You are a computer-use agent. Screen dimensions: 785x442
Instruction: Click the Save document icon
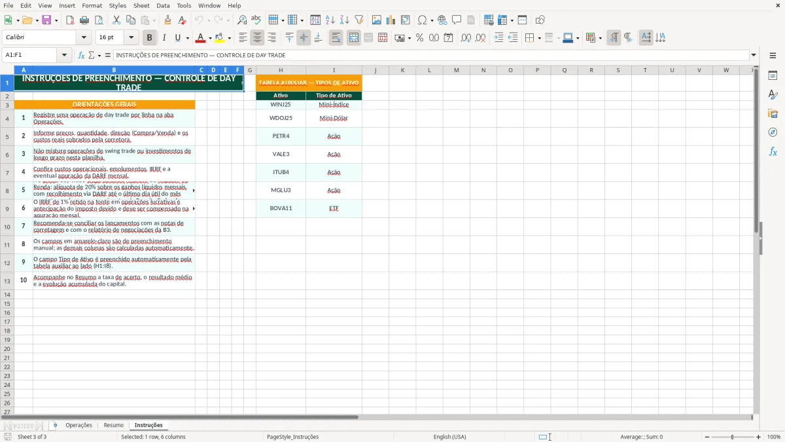click(x=46, y=20)
